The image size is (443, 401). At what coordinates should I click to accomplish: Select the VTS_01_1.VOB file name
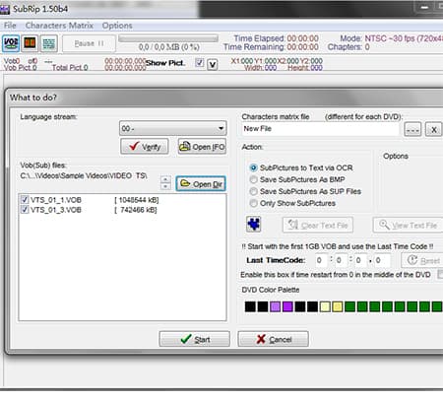click(x=56, y=200)
